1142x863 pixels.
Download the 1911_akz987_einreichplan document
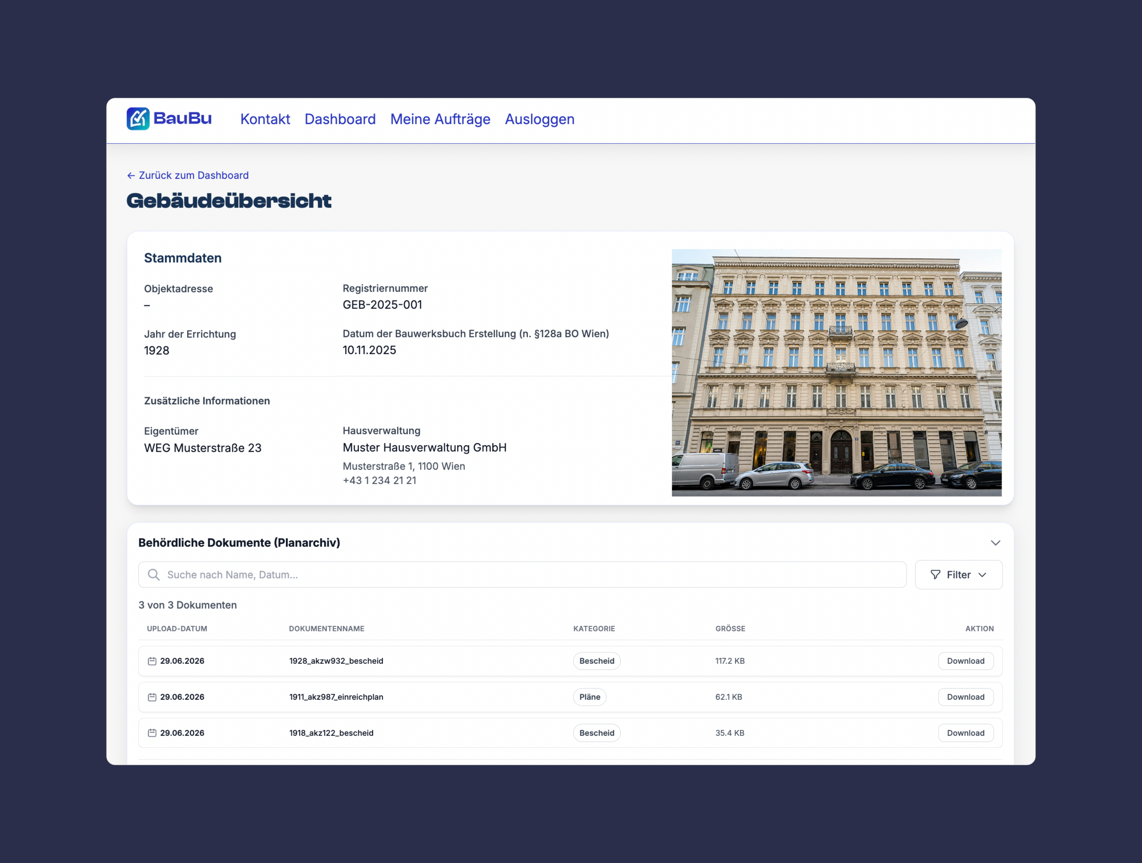click(965, 697)
